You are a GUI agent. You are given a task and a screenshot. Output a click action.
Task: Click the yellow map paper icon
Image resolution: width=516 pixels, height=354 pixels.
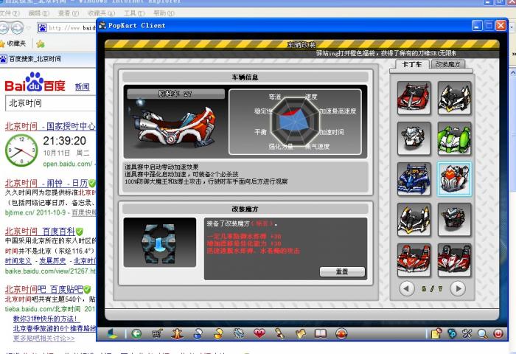click(x=300, y=334)
